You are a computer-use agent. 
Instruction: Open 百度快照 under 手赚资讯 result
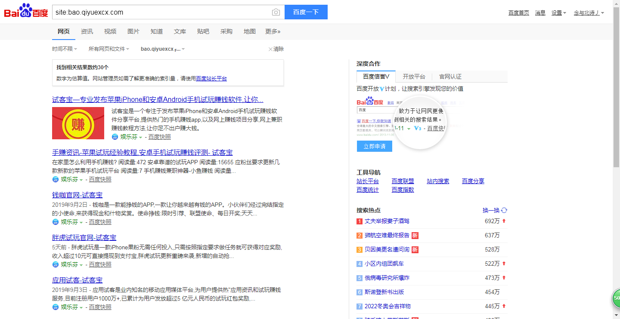point(100,179)
